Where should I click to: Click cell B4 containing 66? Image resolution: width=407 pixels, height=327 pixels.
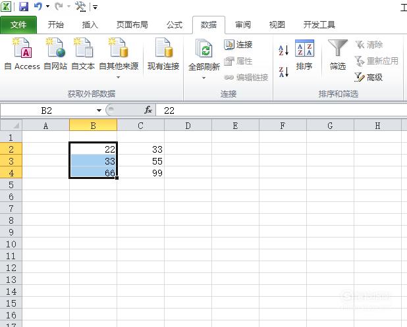pos(93,172)
